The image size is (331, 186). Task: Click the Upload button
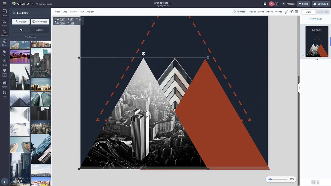[x=21, y=21]
